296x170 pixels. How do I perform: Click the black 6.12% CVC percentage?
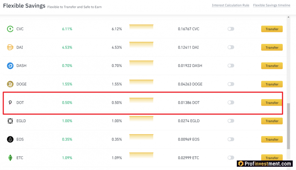coord(117,29)
